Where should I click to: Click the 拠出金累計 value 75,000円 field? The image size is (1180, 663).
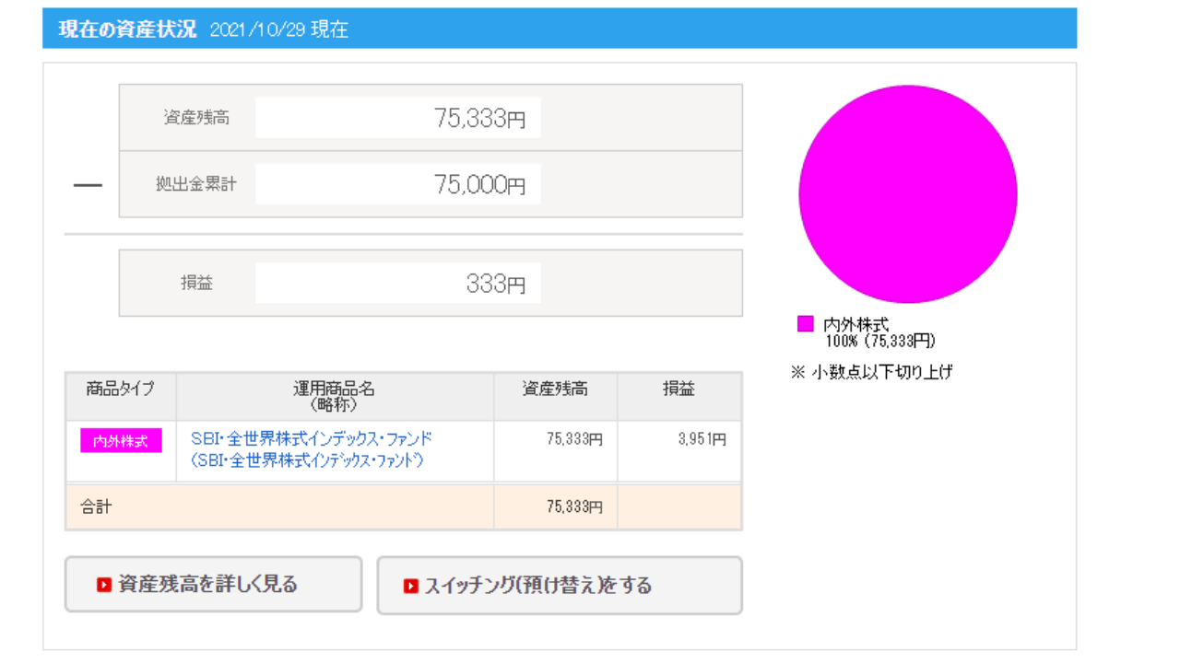pos(398,184)
